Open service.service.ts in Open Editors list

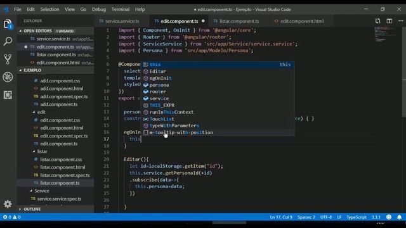pos(55,39)
